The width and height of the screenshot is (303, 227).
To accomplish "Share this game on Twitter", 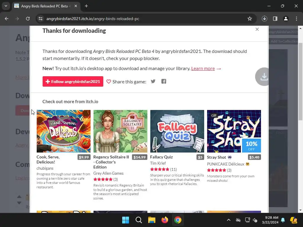I will [x=153, y=81].
